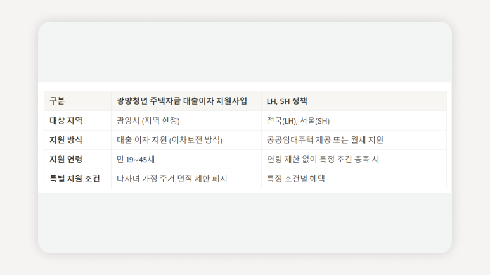
Task: Click '다자녀 가정 주거 면적 제한 폐지' cell
Action: (186, 179)
